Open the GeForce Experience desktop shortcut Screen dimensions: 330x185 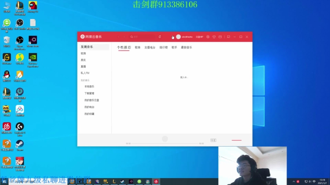[x=33, y=60]
